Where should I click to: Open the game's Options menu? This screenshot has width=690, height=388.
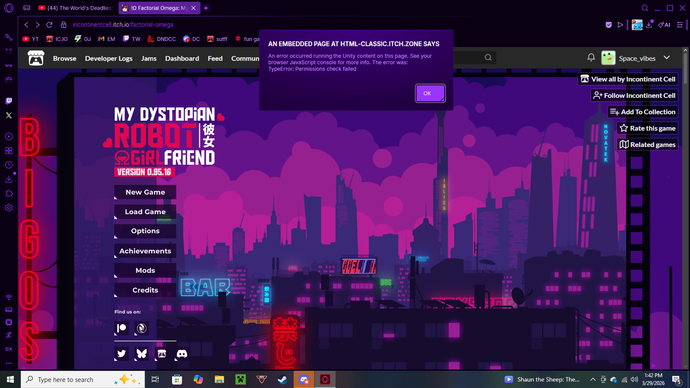tap(145, 231)
